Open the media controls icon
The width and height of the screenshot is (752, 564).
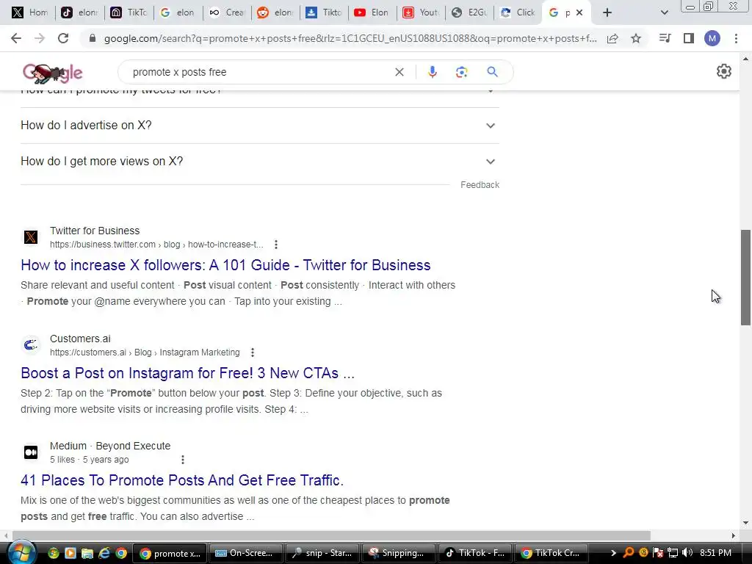665,38
